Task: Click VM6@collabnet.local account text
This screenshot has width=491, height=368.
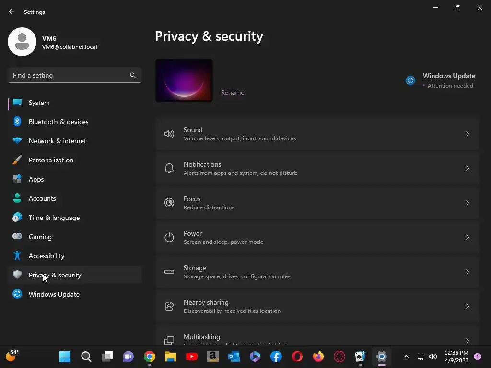Action: [x=70, y=47]
